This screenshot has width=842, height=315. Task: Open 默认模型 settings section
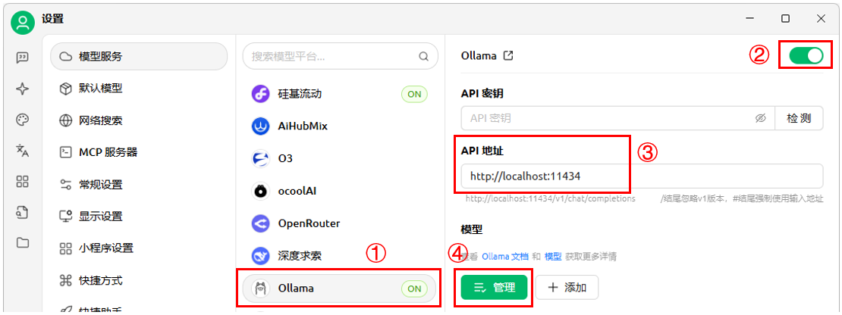click(139, 89)
